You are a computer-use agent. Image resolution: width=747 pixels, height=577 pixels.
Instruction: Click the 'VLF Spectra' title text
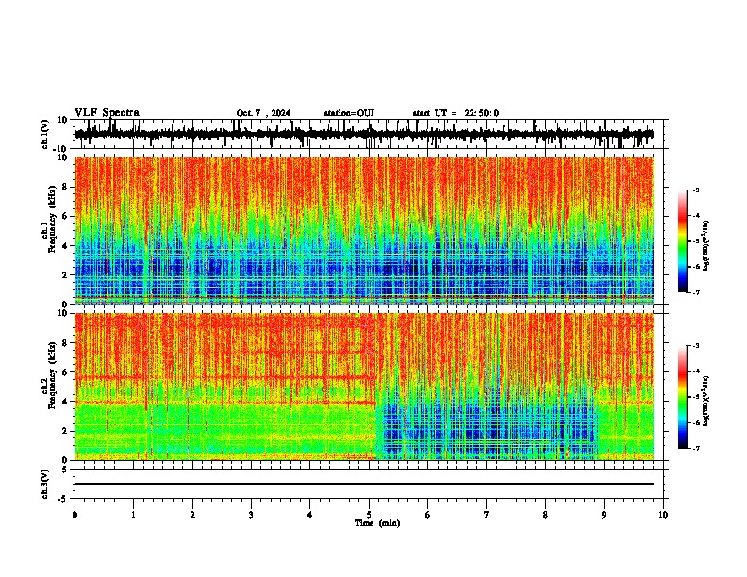[x=107, y=113]
